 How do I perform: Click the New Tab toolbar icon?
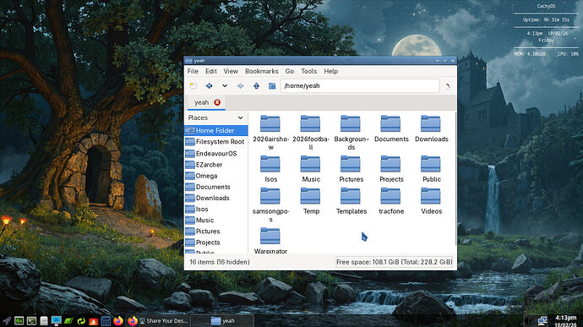pyautogui.click(x=193, y=86)
